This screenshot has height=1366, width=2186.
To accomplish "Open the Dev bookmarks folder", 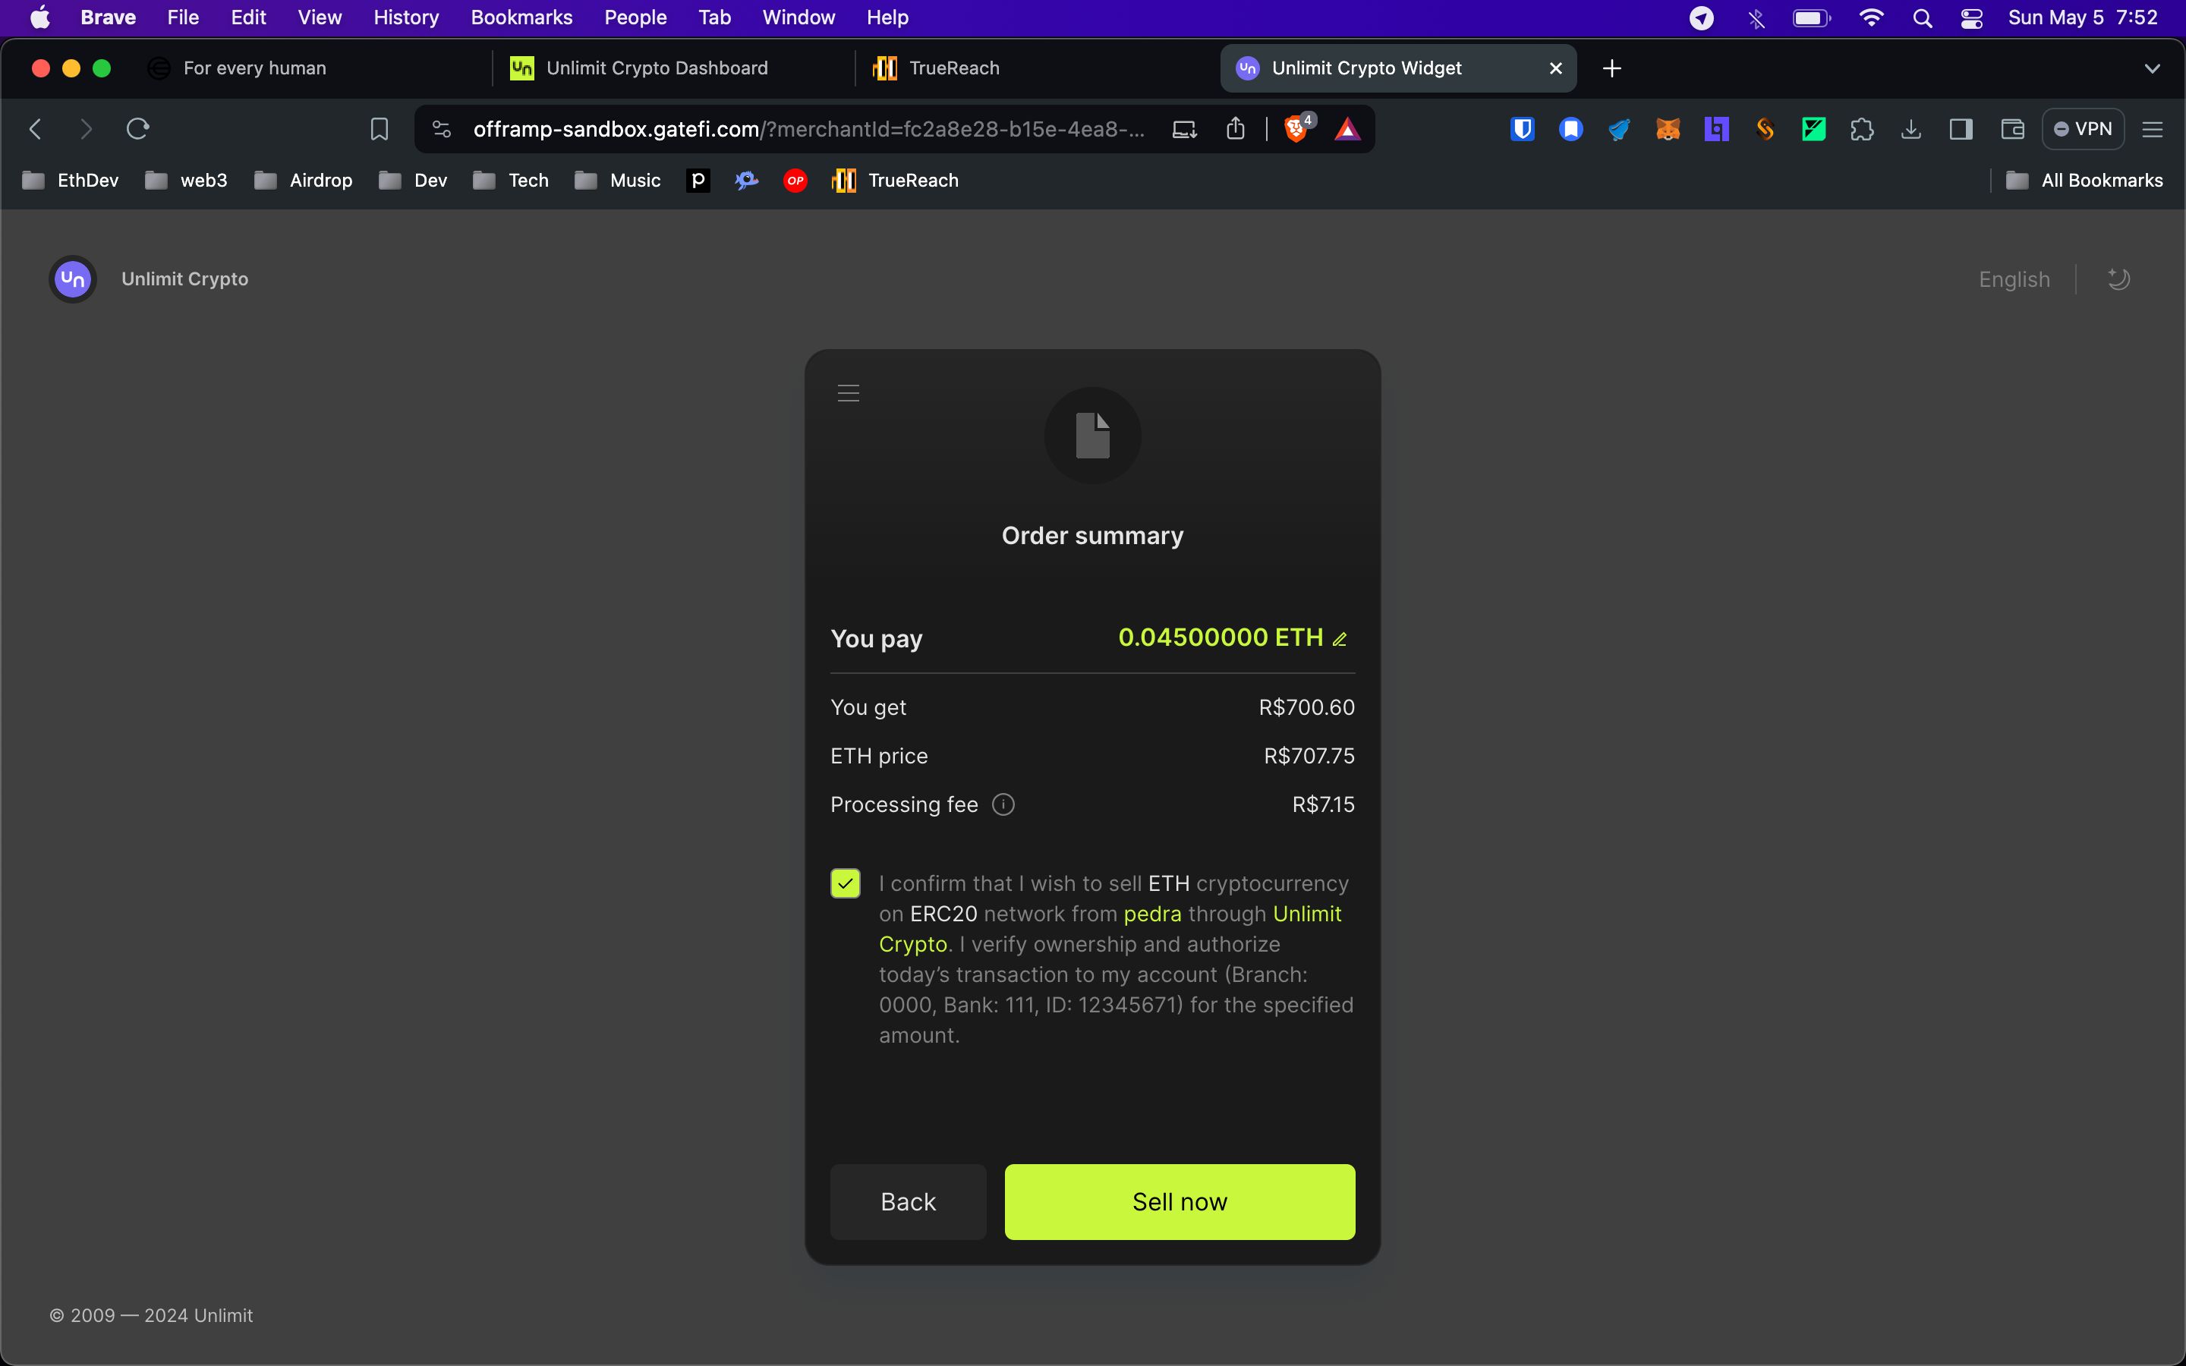I will pyautogui.click(x=413, y=181).
